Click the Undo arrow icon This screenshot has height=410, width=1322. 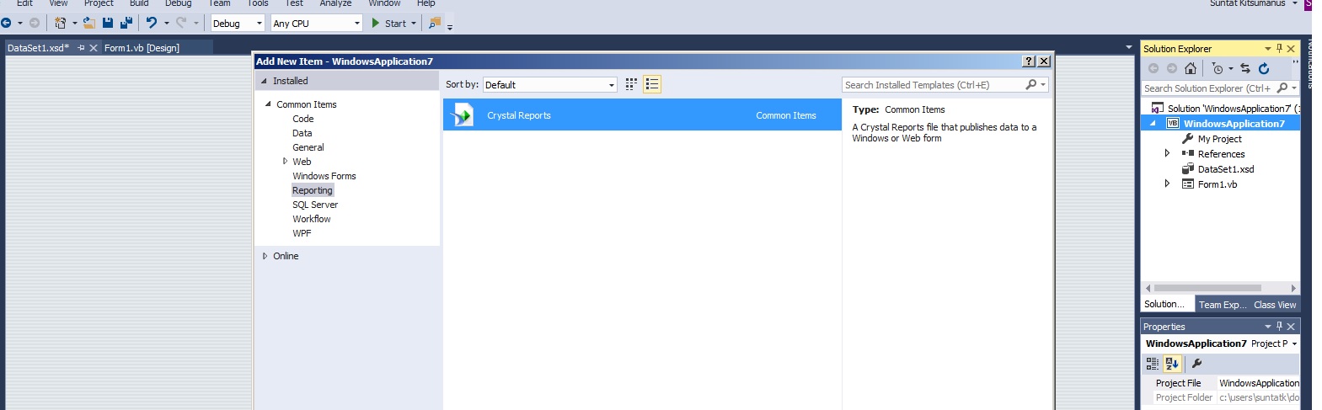point(152,23)
